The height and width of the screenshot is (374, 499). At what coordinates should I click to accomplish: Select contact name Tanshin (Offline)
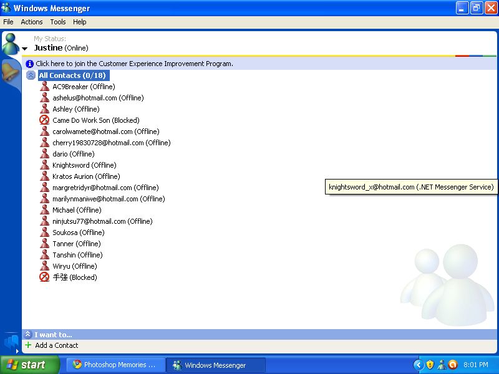77,255
